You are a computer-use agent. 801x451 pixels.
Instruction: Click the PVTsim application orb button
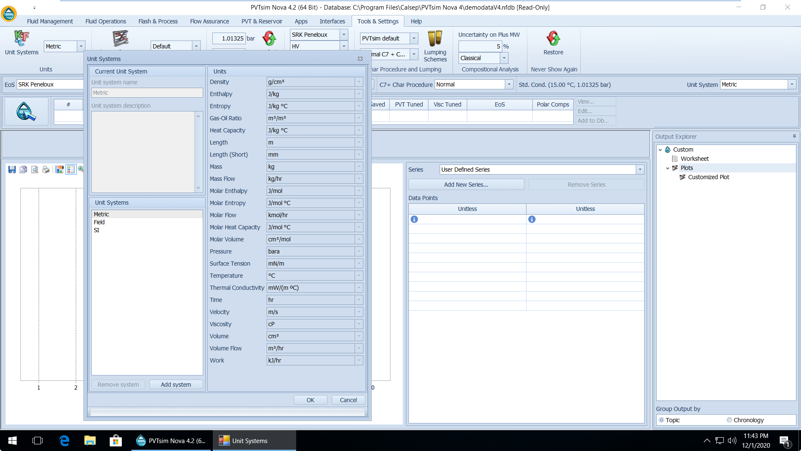[9, 14]
